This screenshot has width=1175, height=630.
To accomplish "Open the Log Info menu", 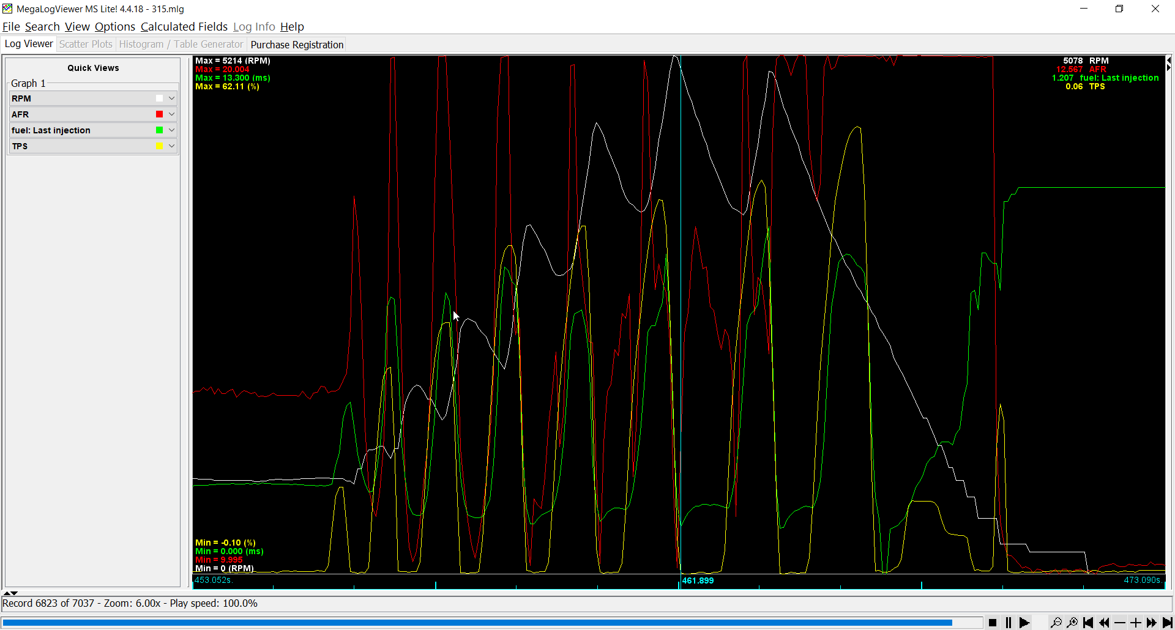I will click(x=254, y=27).
